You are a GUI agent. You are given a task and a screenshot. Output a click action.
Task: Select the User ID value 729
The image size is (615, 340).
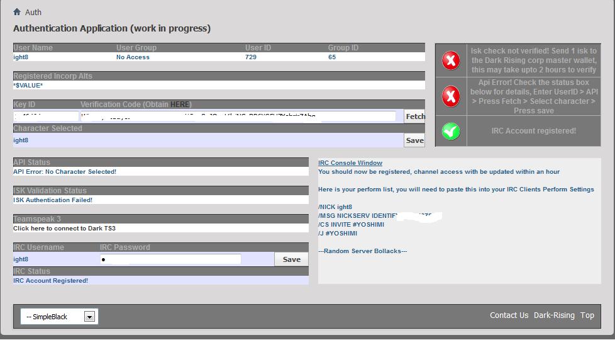251,57
